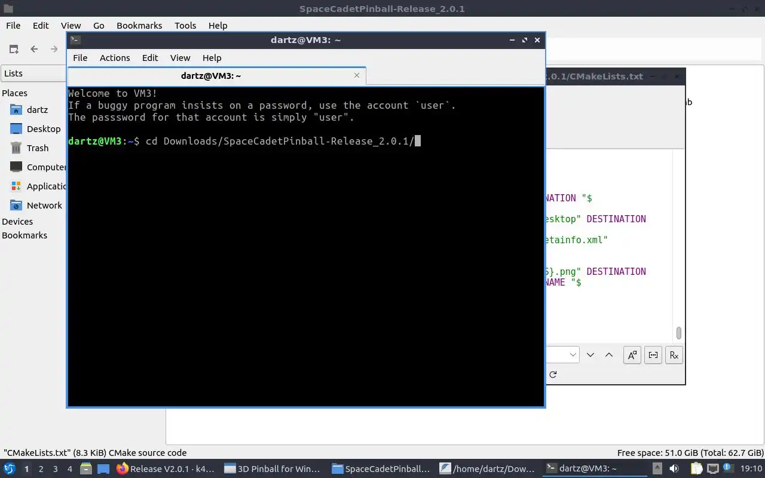Open the clipboard manager tray icon

pos(696,468)
